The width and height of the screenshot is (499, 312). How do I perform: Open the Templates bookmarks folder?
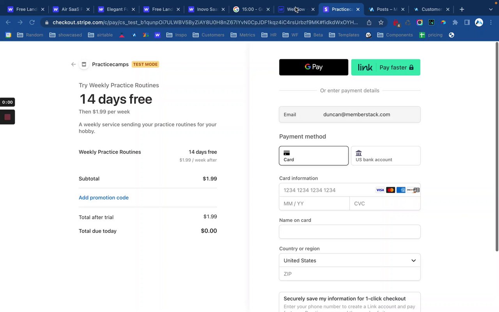pos(344,35)
